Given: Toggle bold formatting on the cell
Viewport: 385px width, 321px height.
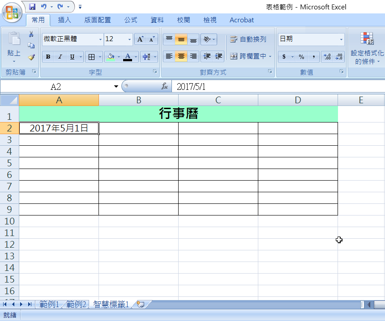Looking at the screenshot, I should tap(47, 56).
